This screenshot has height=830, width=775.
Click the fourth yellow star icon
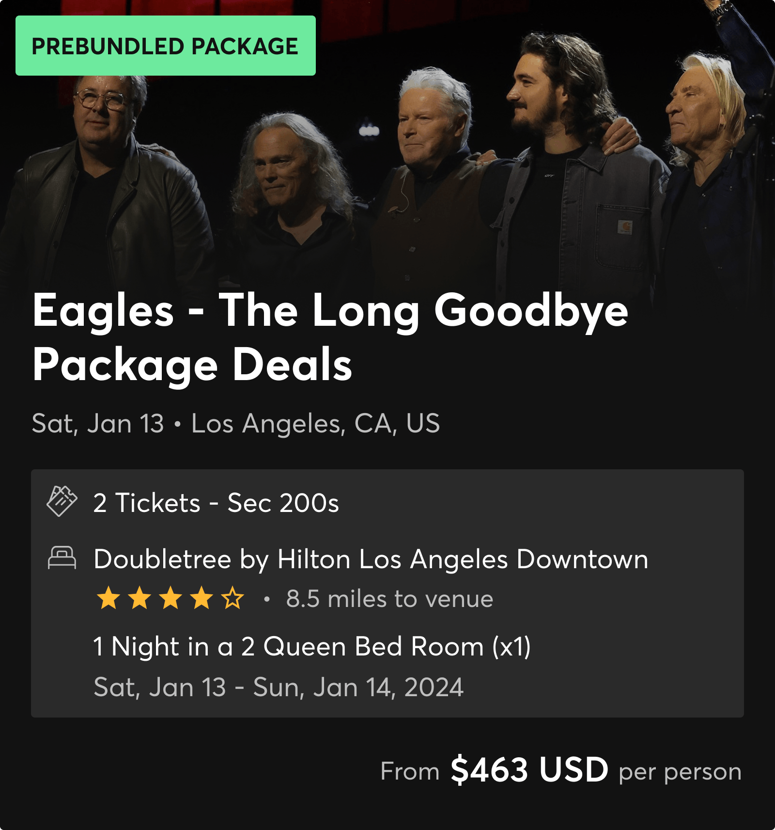(202, 599)
